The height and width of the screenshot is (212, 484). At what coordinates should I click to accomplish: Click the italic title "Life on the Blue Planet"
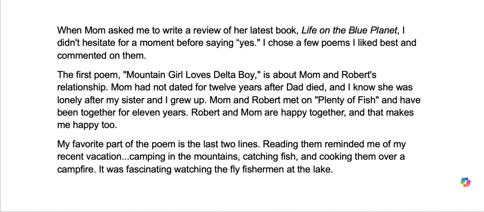coord(350,31)
